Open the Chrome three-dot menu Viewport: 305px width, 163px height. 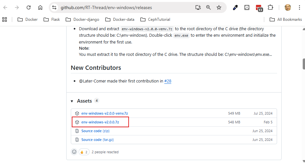(299, 7)
